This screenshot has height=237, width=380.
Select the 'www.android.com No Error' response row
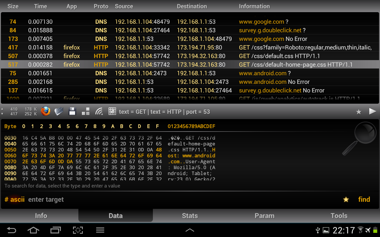tap(190, 82)
